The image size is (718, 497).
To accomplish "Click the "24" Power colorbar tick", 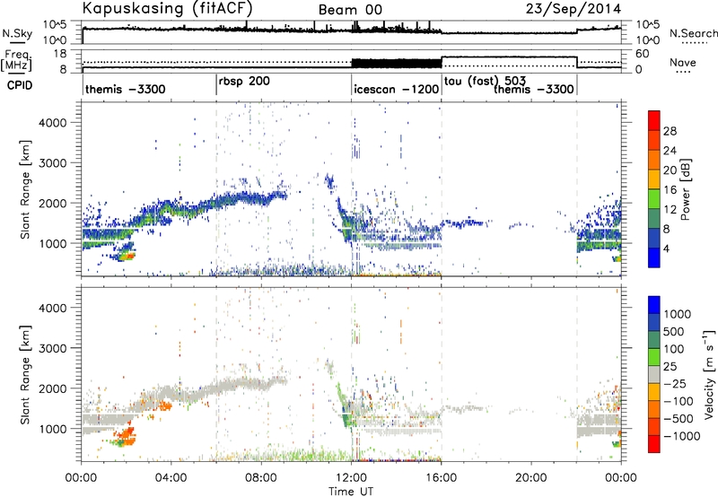I will tap(670, 151).
